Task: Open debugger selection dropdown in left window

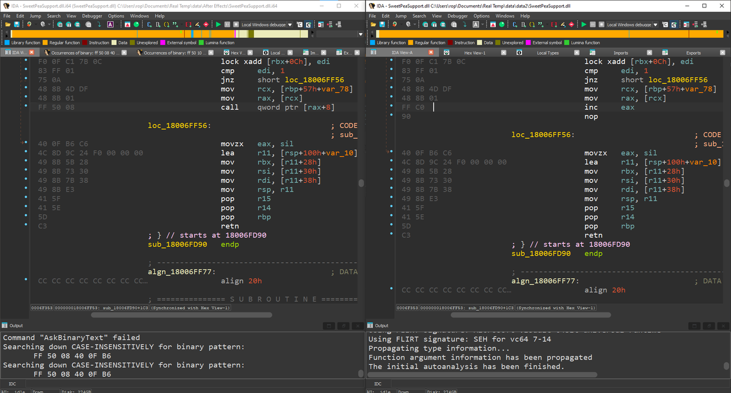Action: point(290,25)
